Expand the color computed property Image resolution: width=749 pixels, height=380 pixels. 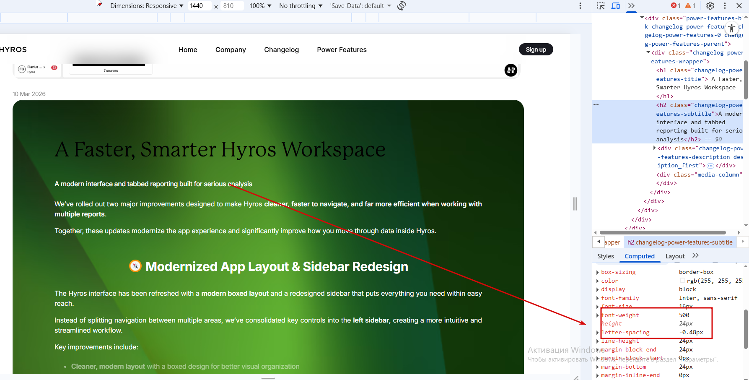597,281
